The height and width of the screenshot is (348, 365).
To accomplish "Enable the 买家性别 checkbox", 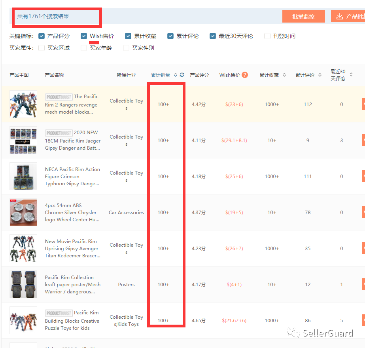I will point(126,48).
